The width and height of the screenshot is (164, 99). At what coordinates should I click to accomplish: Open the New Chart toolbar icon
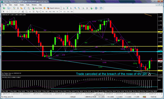click(4, 8)
